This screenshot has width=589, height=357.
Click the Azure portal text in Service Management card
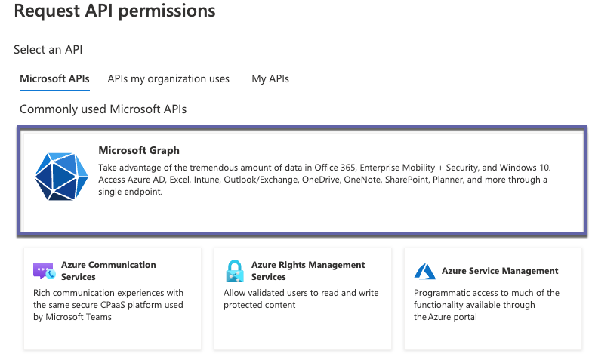(460, 317)
